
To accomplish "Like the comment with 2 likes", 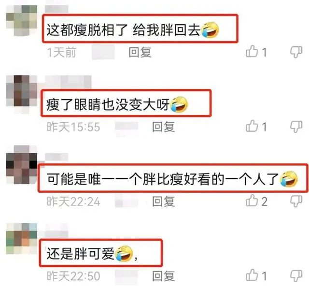I will (252, 201).
